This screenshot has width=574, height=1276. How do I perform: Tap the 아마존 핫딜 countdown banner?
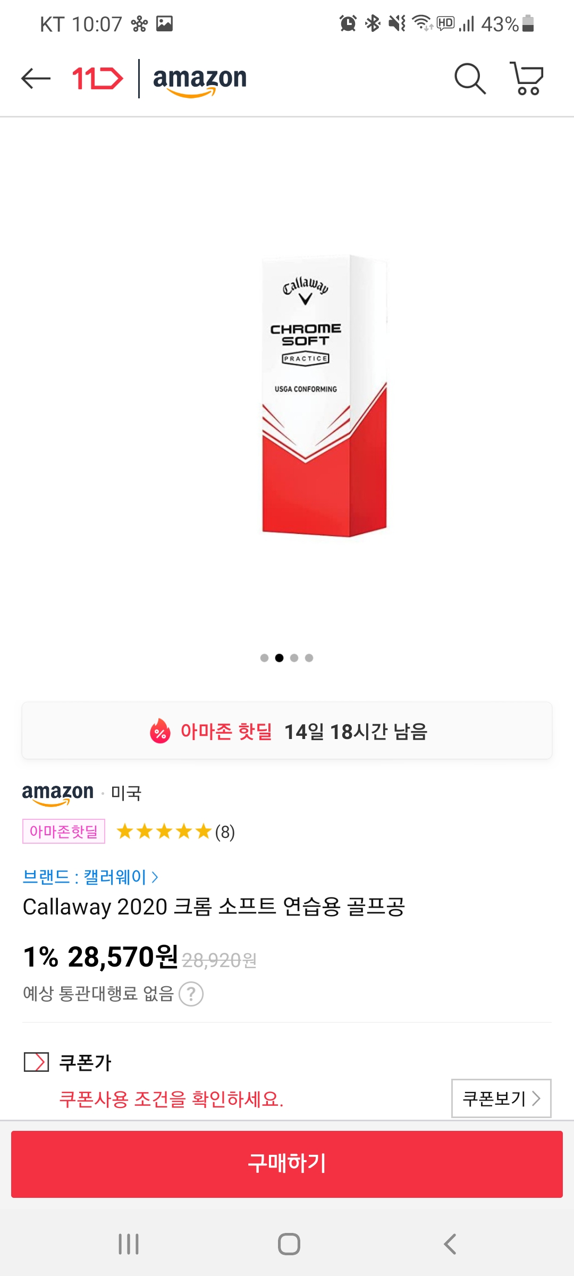coord(287,731)
